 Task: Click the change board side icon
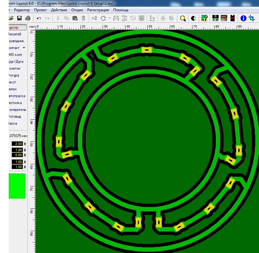[133, 18]
